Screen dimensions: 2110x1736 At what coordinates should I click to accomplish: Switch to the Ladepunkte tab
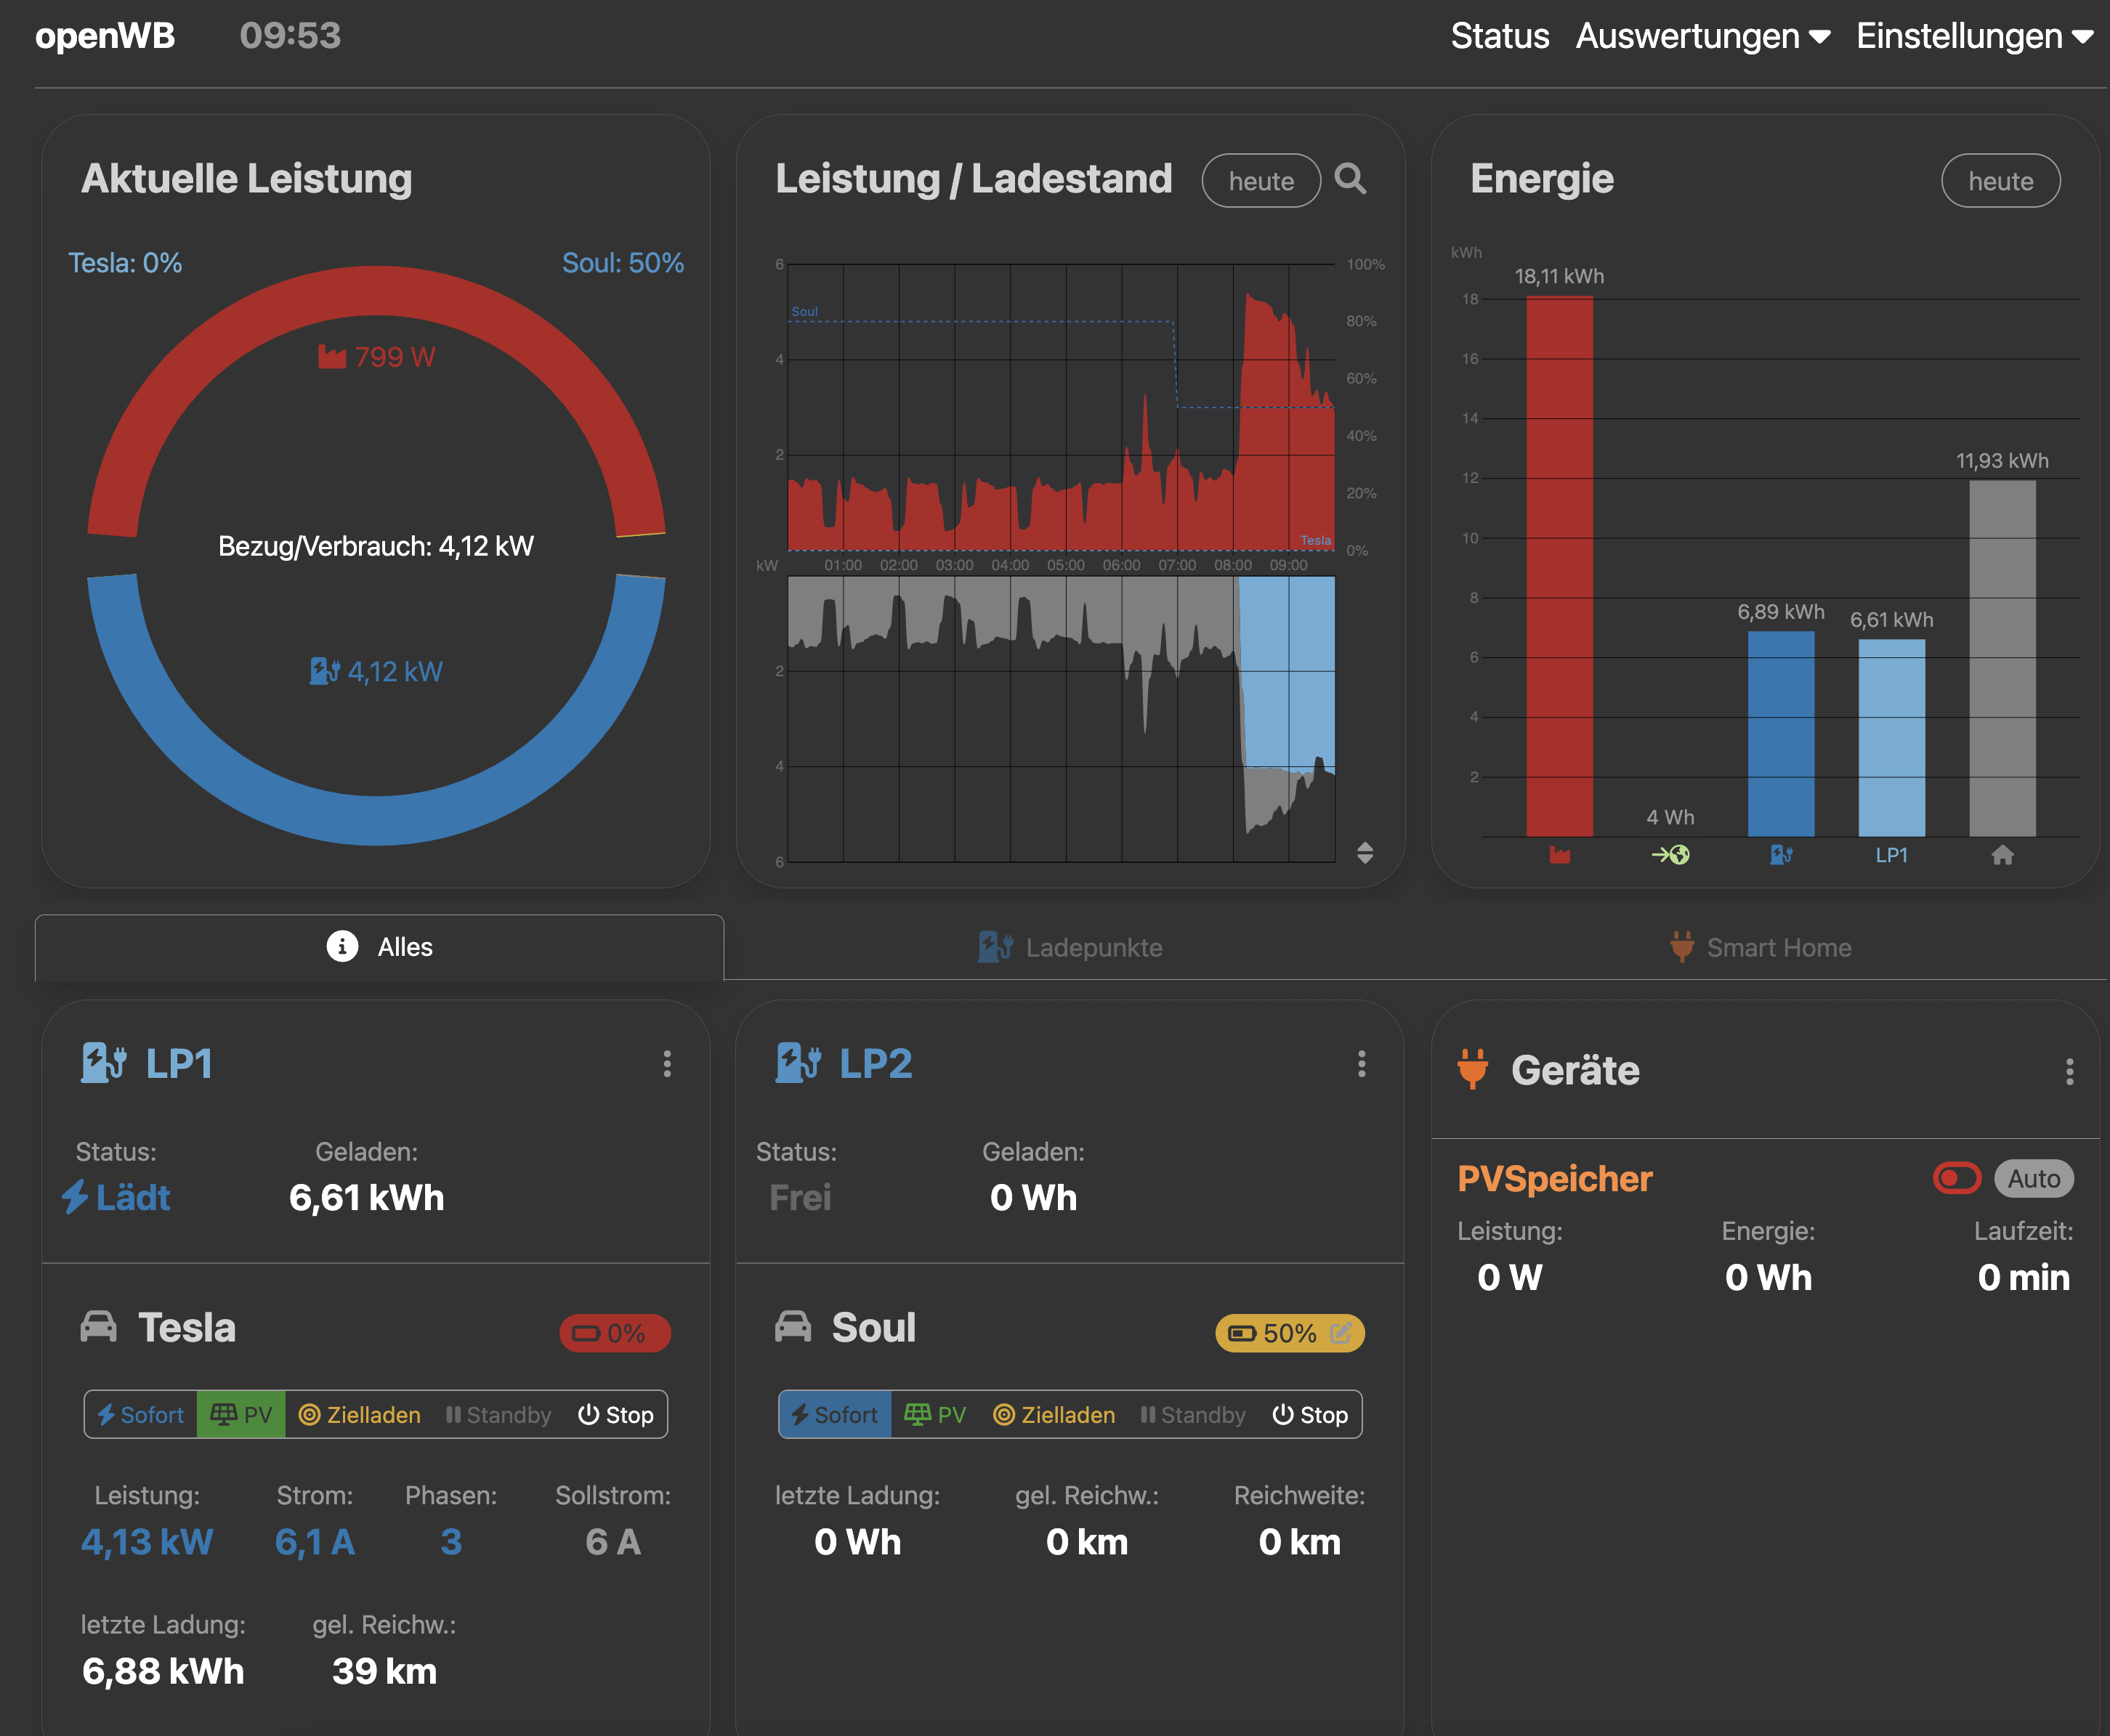[1070, 947]
